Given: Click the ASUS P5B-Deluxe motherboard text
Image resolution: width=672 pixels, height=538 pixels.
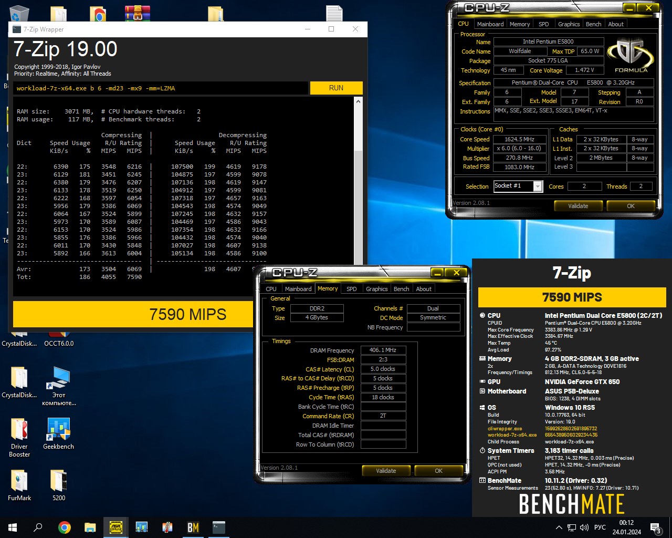Looking at the screenshot, I should [572, 391].
